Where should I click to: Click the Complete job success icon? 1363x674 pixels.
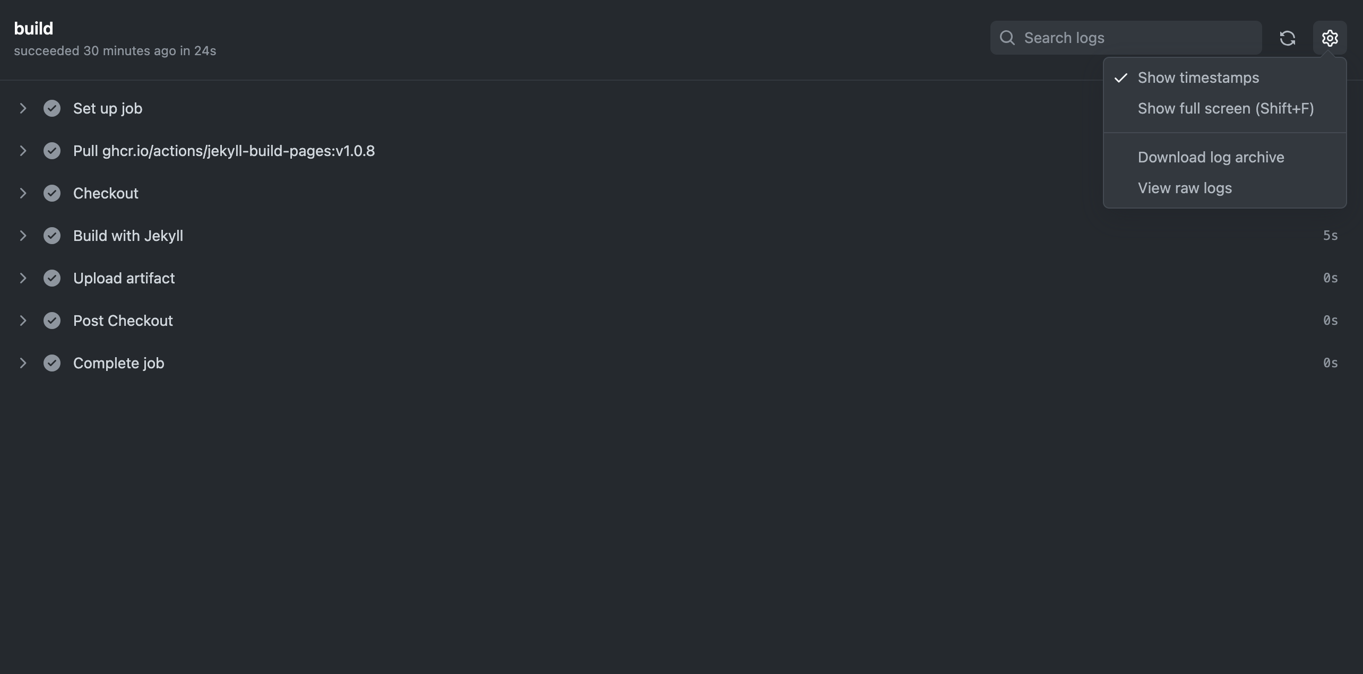point(52,363)
